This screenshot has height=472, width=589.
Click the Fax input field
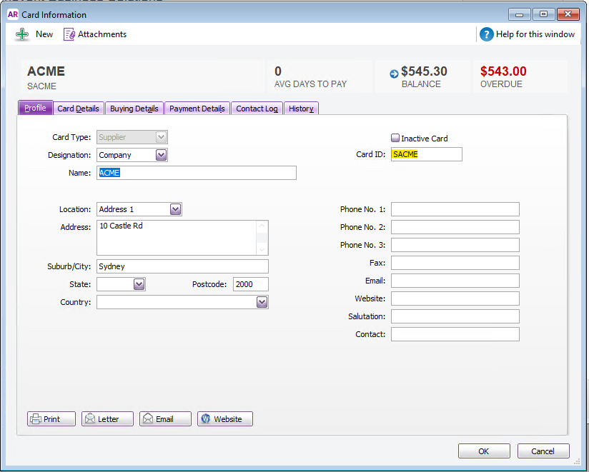point(455,263)
